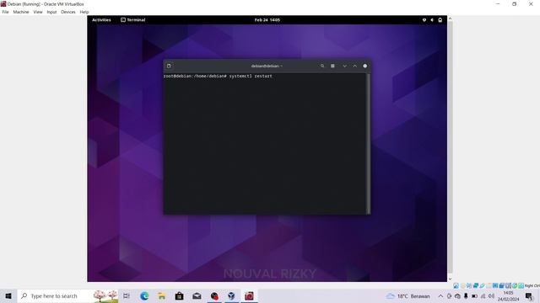Launch Microsoft Edge from taskbar
Image resolution: width=540 pixels, height=303 pixels.
(144, 295)
